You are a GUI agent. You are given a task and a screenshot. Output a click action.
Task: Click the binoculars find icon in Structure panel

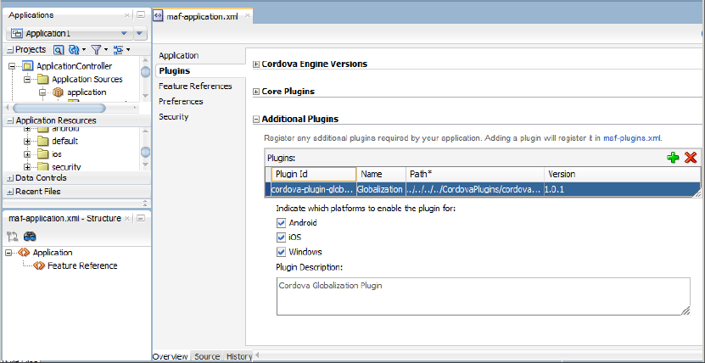click(30, 237)
